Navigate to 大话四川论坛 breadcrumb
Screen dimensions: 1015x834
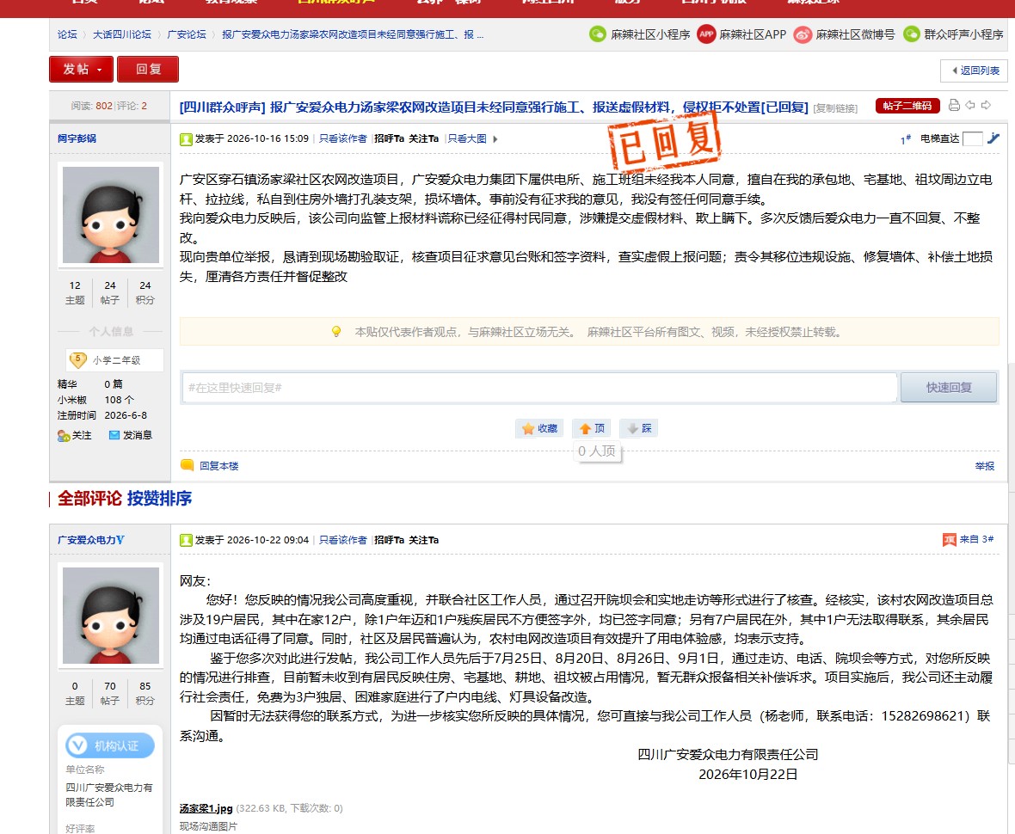click(x=121, y=34)
